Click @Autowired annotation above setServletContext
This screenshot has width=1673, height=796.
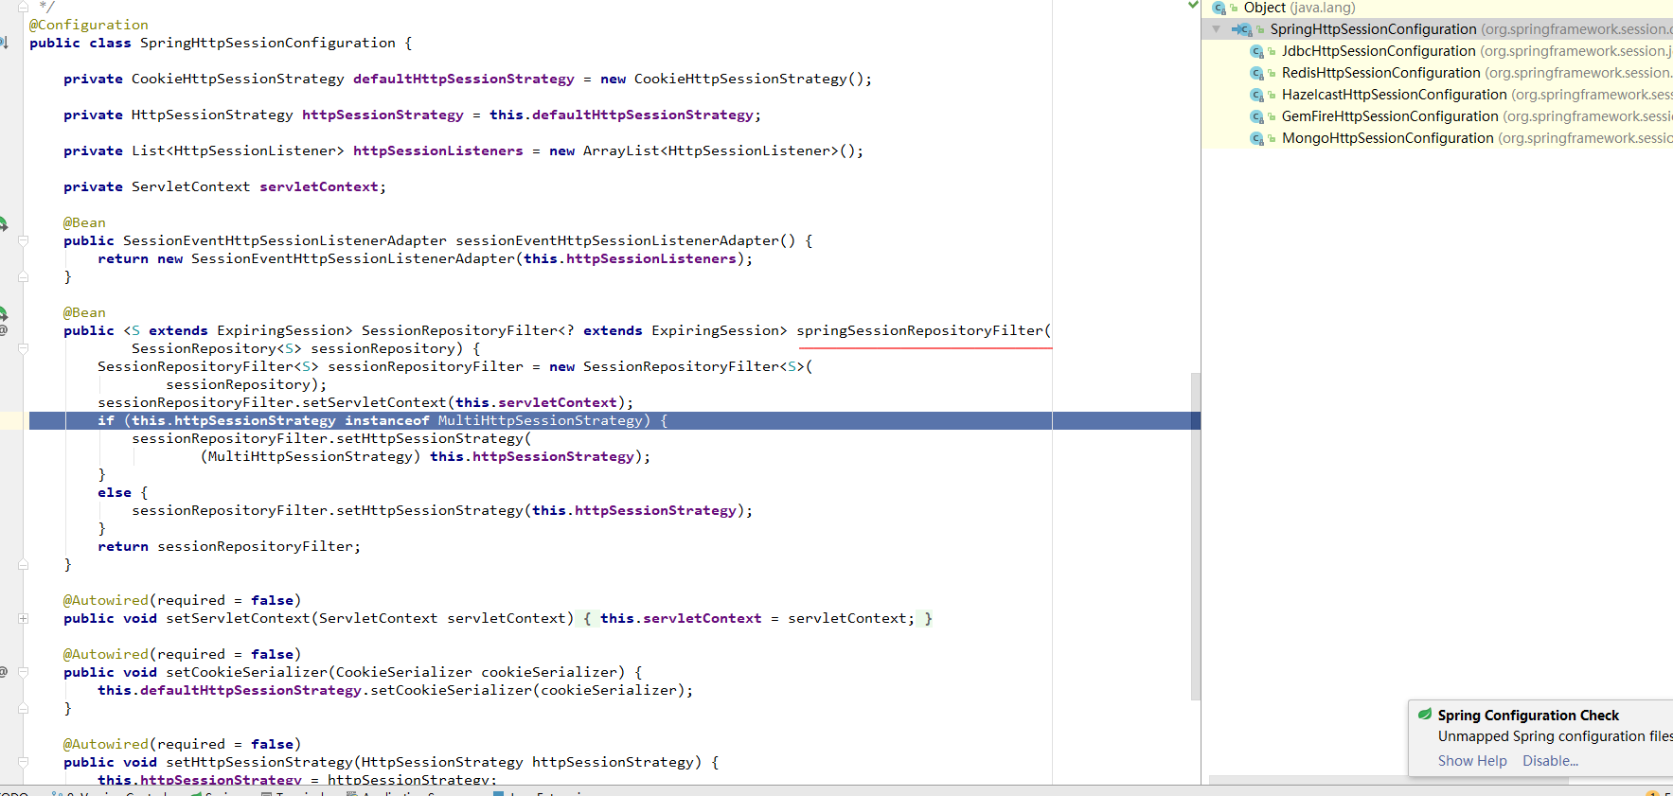tap(106, 600)
